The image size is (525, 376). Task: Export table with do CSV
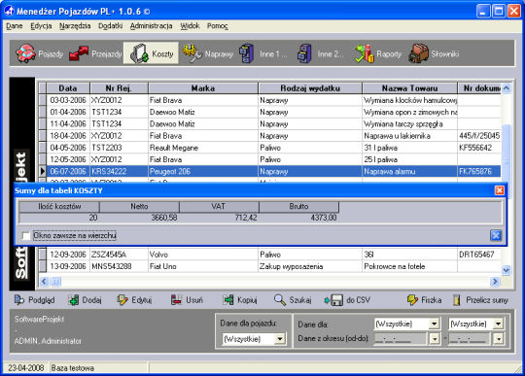point(347,300)
